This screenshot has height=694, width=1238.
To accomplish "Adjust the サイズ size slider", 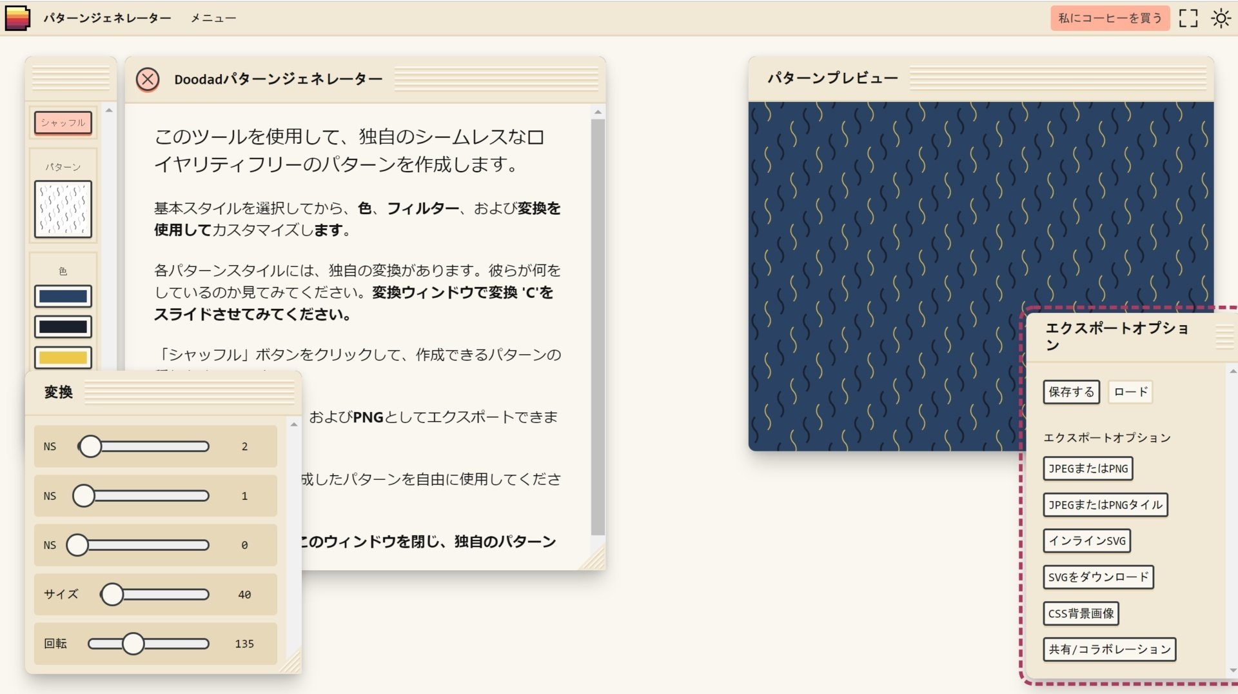I will tap(113, 595).
